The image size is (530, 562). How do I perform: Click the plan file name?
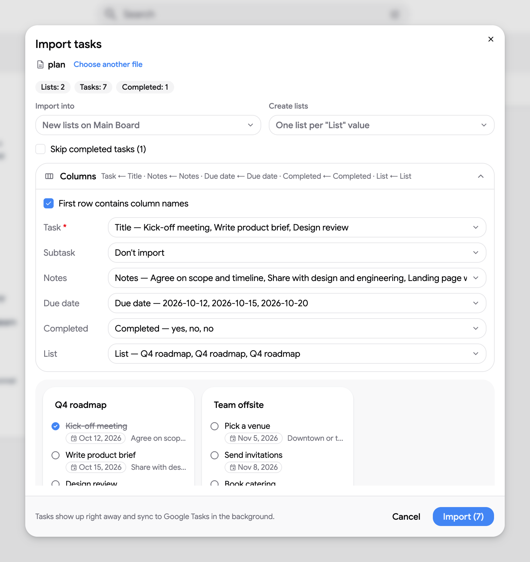(x=56, y=64)
